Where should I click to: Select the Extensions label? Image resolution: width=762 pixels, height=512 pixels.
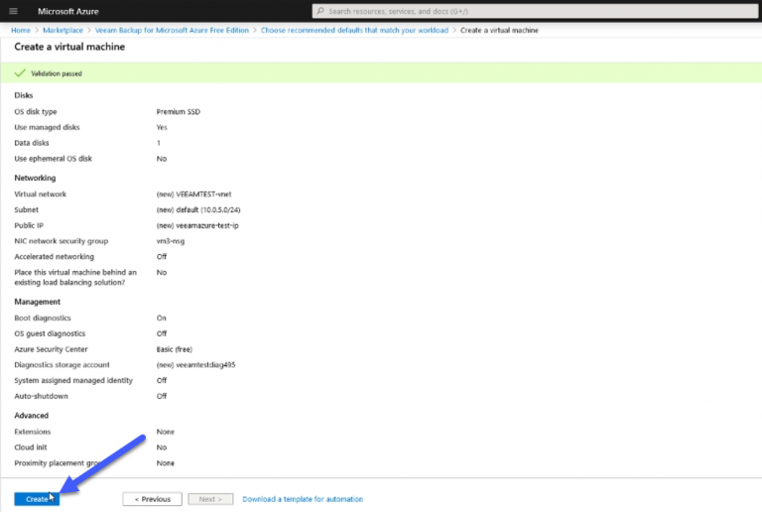point(33,432)
